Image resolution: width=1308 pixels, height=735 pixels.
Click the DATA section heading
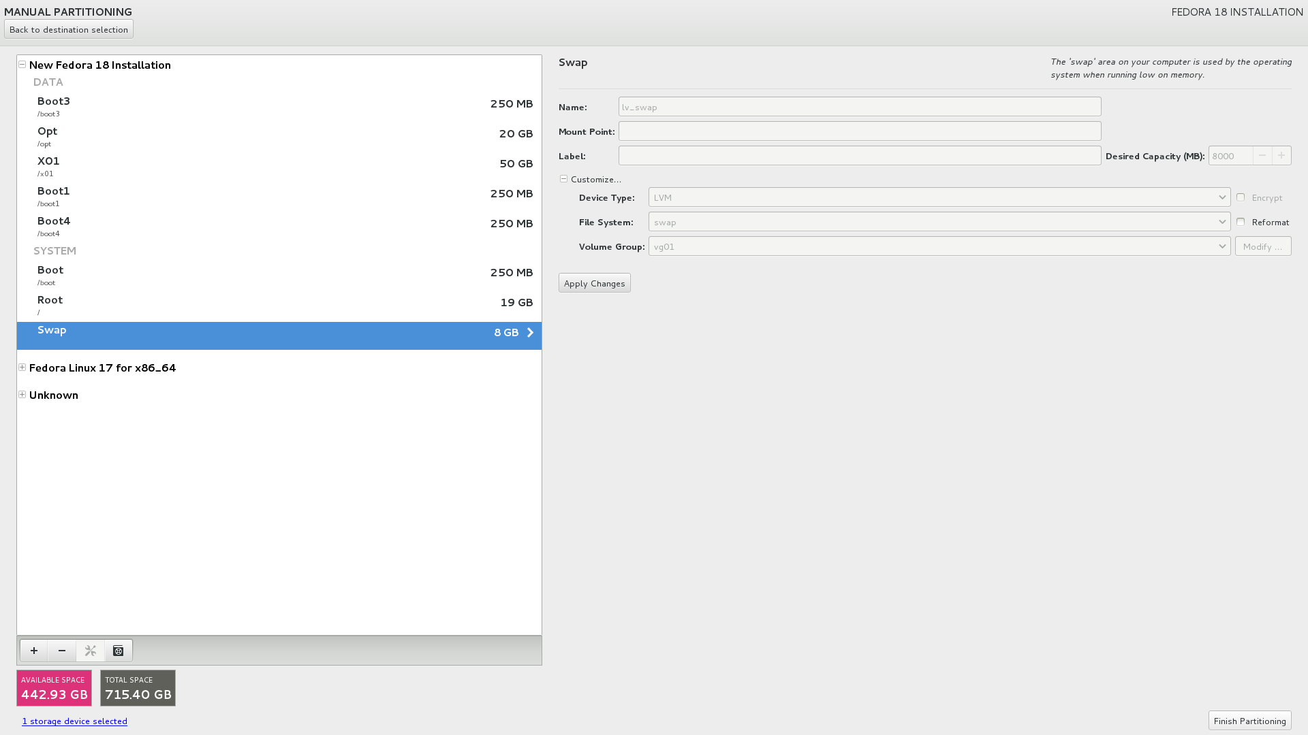click(x=48, y=82)
